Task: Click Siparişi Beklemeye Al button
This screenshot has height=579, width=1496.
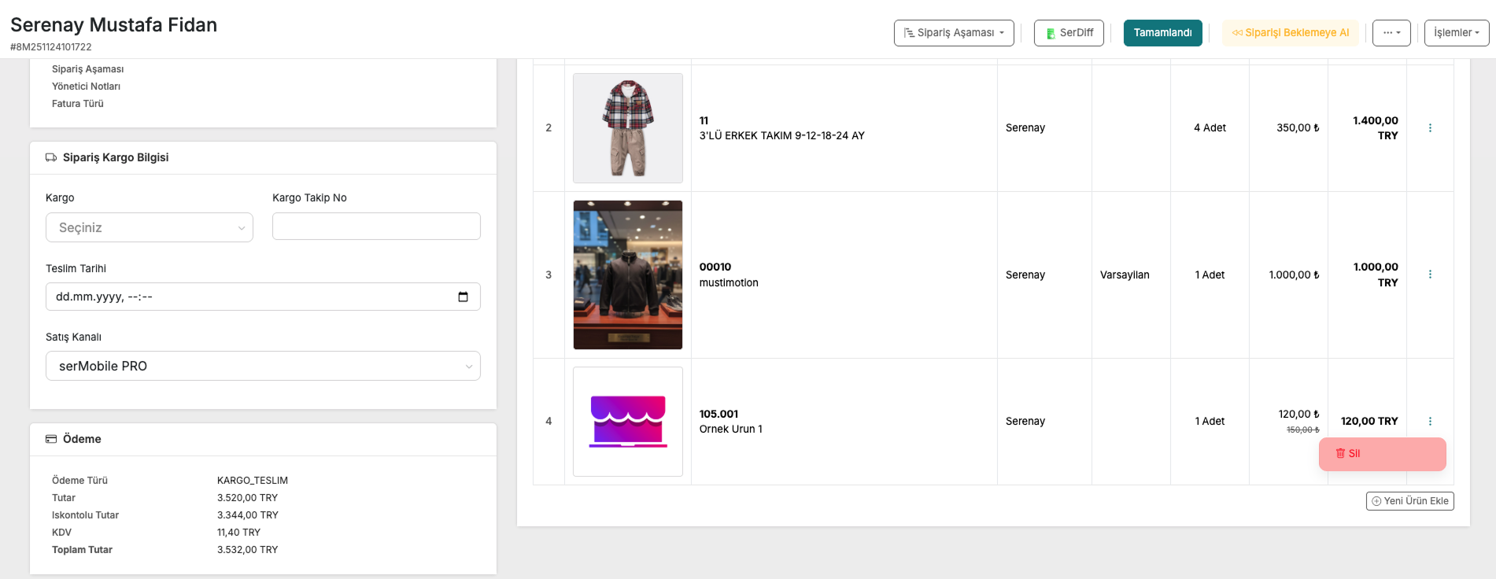Action: click(x=1290, y=33)
